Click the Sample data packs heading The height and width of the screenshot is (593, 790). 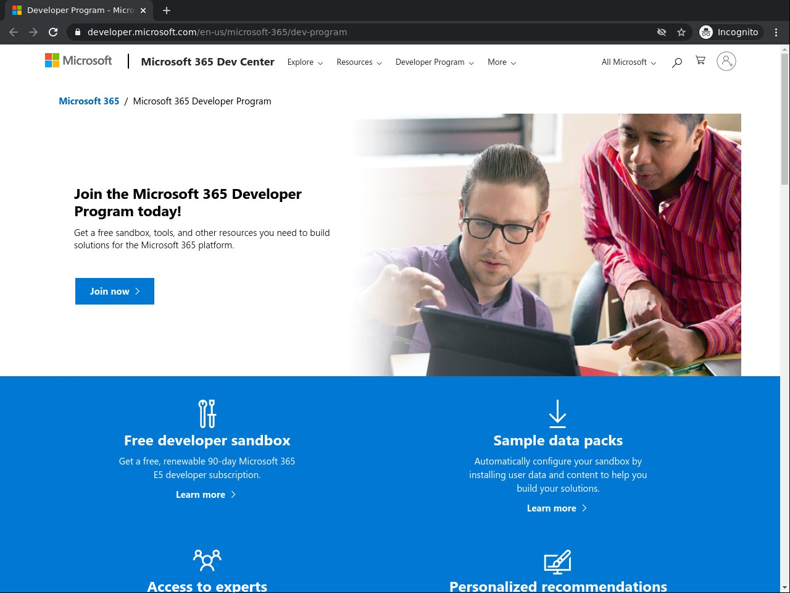pyautogui.click(x=558, y=440)
